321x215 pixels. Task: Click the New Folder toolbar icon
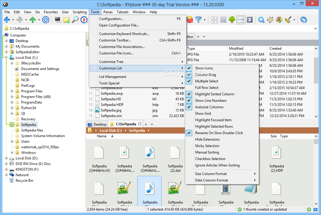[x=66, y=20]
